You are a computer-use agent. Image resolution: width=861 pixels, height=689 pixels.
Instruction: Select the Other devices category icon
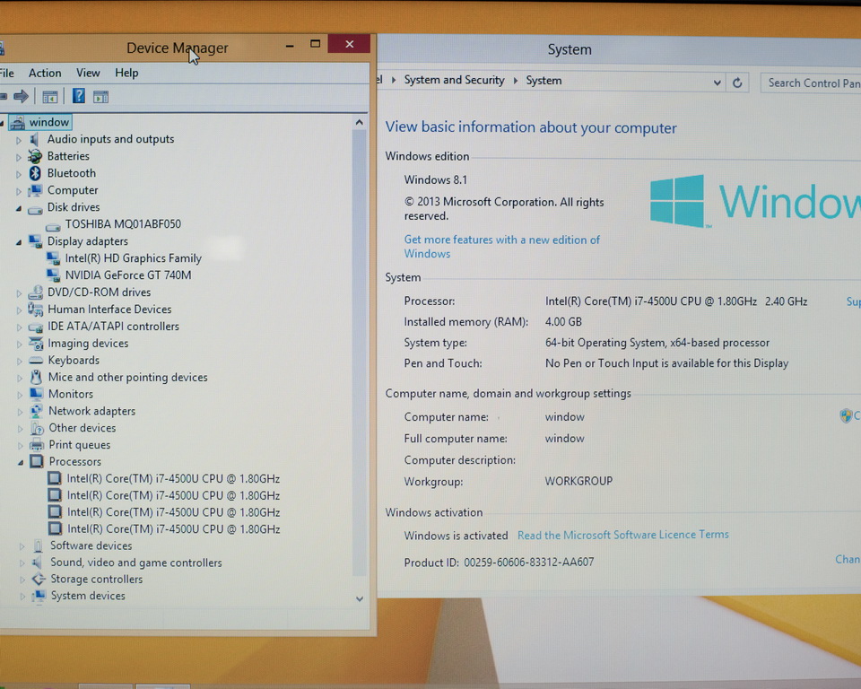38,428
